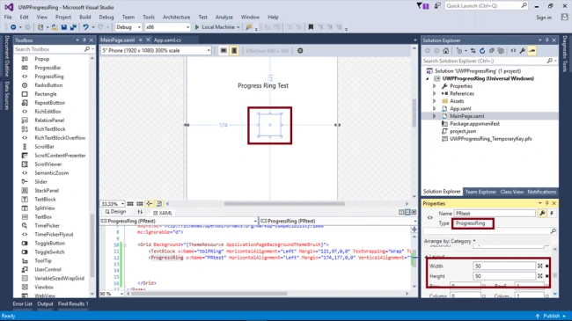
Task: Select the Slider toolbox item
Action: pyautogui.click(x=40, y=182)
